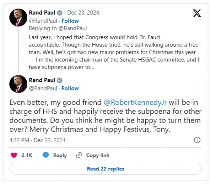Click verified badge in the top tweet

point(60,13)
